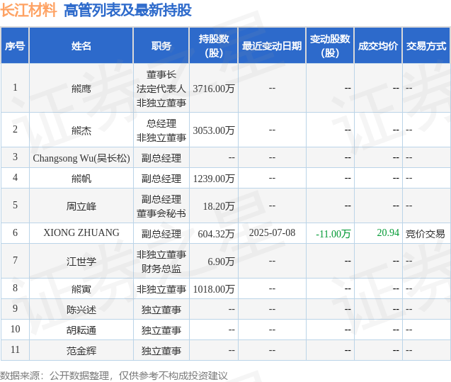This screenshot has height=382, width=451.
Task: Click shareholding value '18.20万'
Action: (219, 206)
